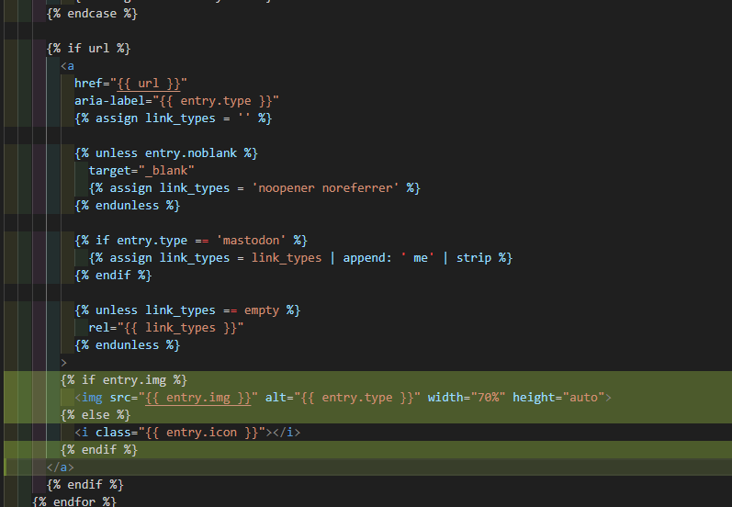Click the {% if url %} line
732x507 pixels.
pos(88,49)
